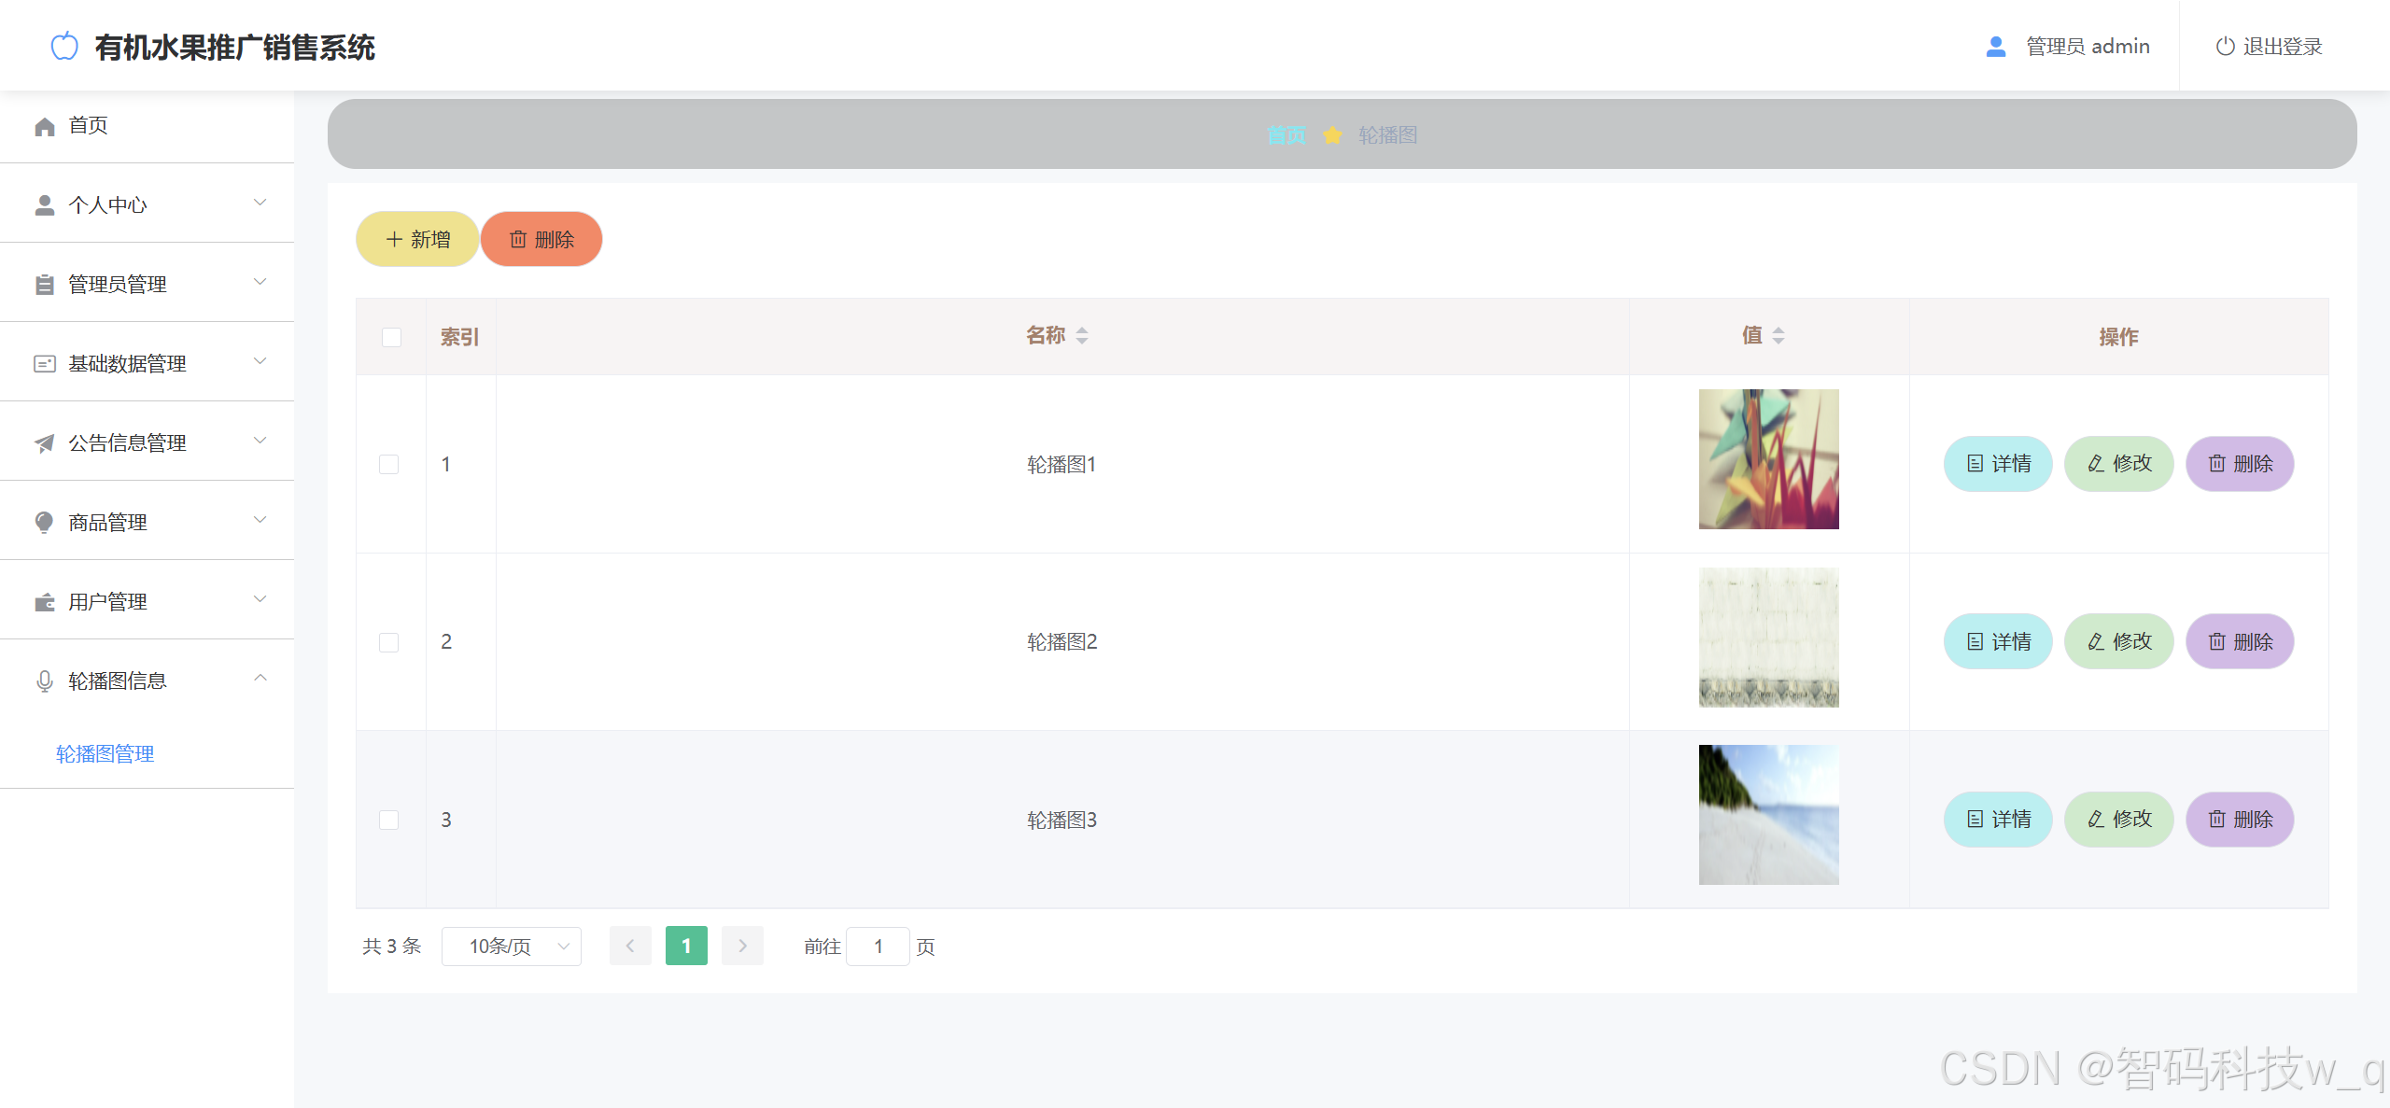Click the home icon beside 首页
The width and height of the screenshot is (2390, 1108).
point(44,126)
